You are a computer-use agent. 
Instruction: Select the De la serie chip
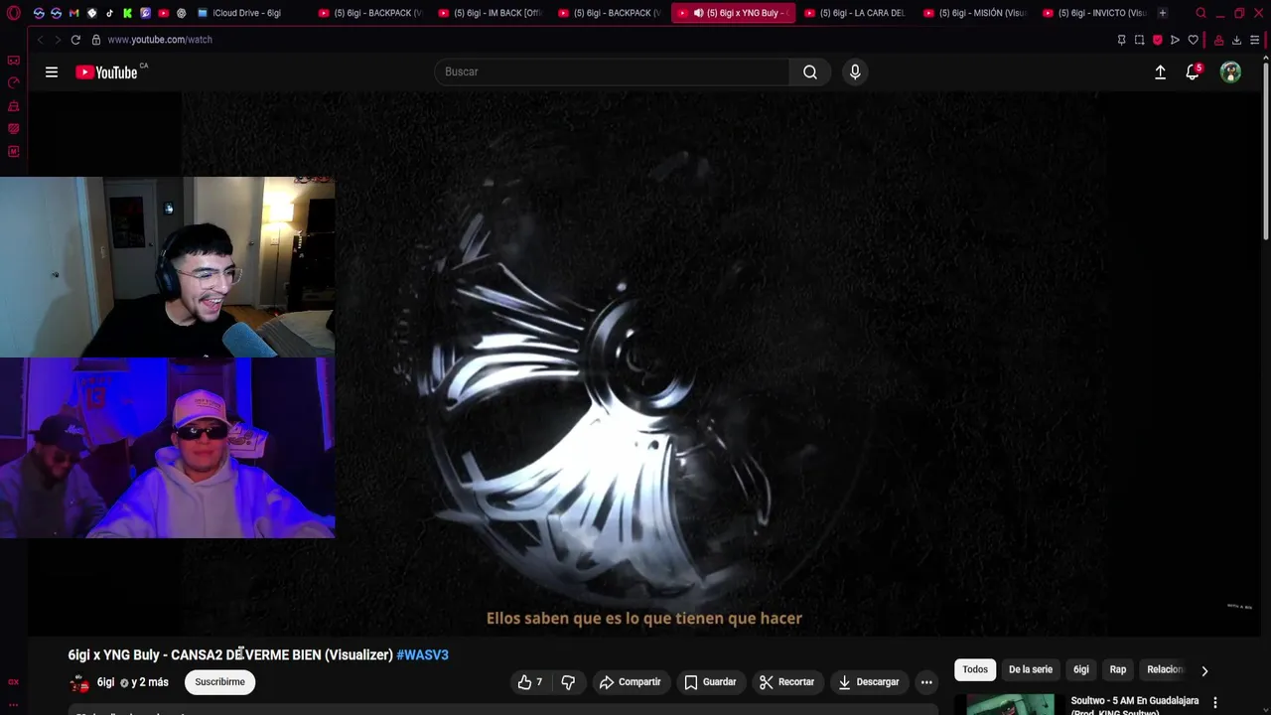coord(1031,669)
